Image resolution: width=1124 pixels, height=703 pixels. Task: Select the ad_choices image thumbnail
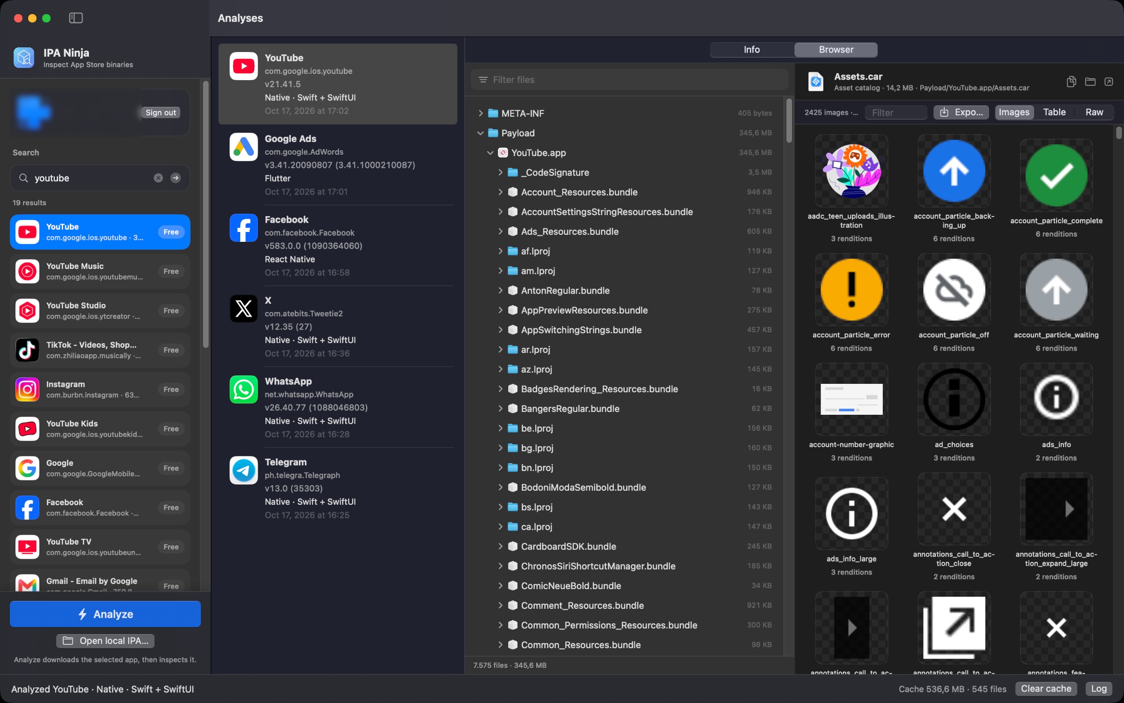coord(954,399)
